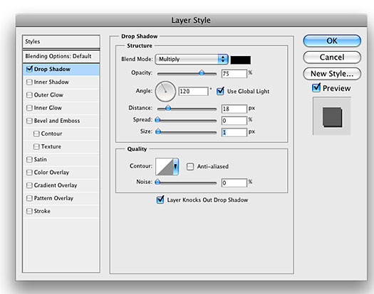
Task: Toggle Use Global Light checkbox
Action: coord(220,91)
